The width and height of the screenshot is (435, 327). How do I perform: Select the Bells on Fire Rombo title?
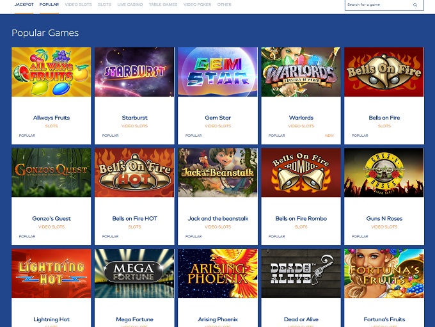(301, 218)
